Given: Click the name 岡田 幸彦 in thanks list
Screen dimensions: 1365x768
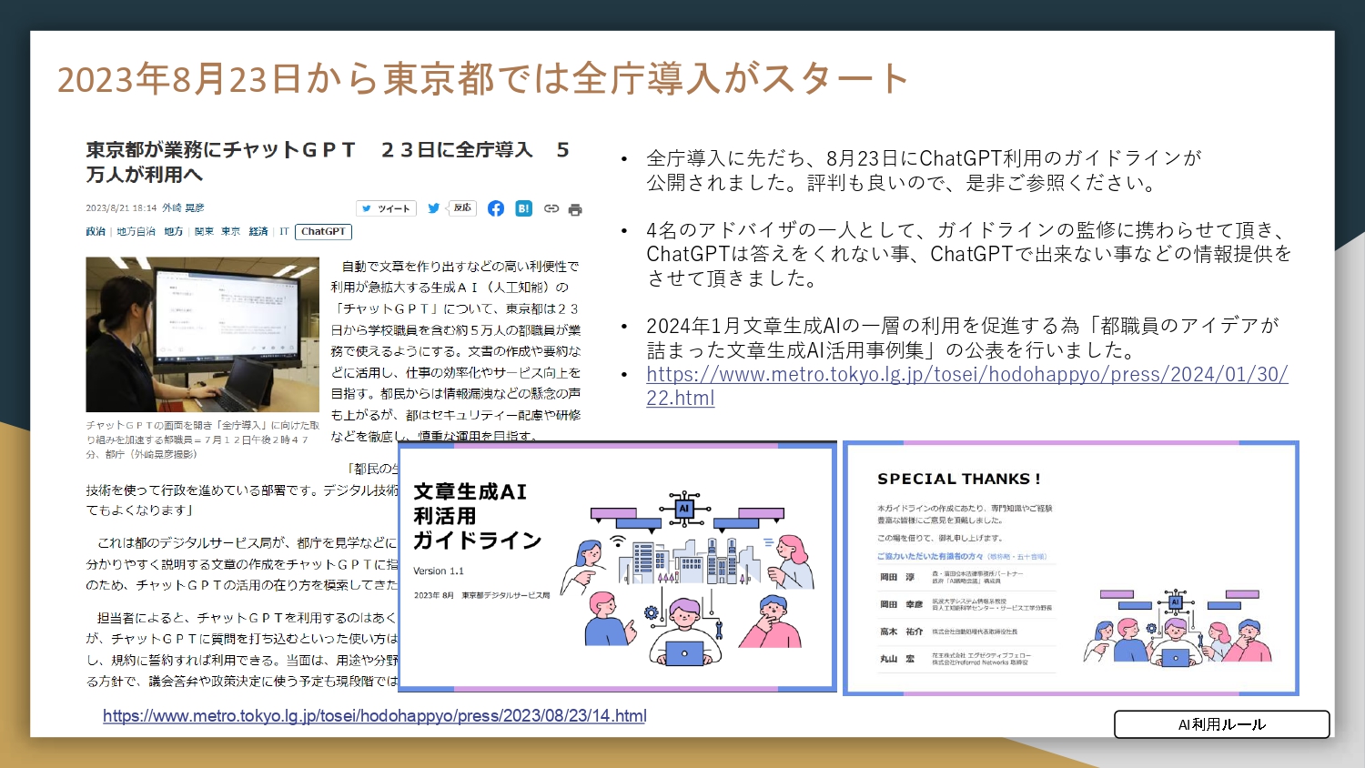Looking at the screenshot, I should 901,604.
